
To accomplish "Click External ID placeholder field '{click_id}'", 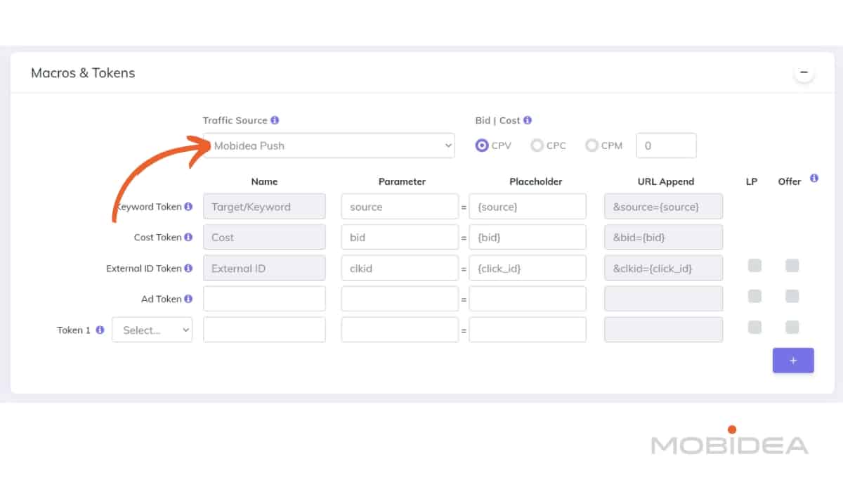I will coord(528,268).
